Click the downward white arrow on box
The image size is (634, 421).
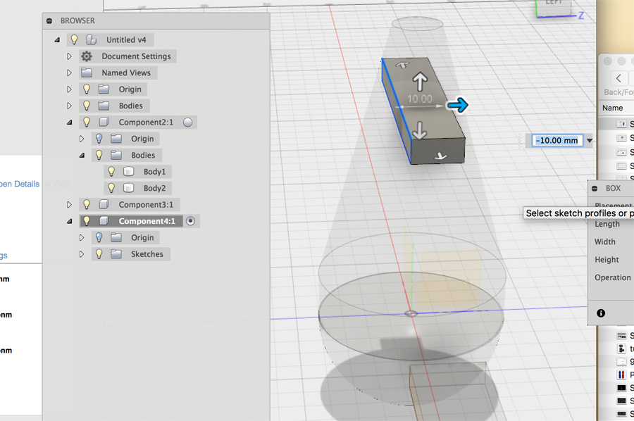pyautogui.click(x=420, y=130)
